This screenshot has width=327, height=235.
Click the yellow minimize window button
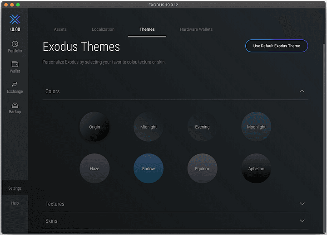[12, 5]
